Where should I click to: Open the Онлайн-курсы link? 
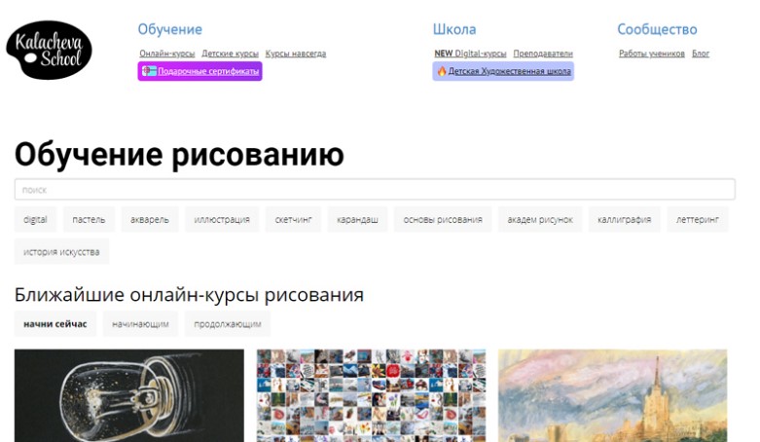coord(166,54)
